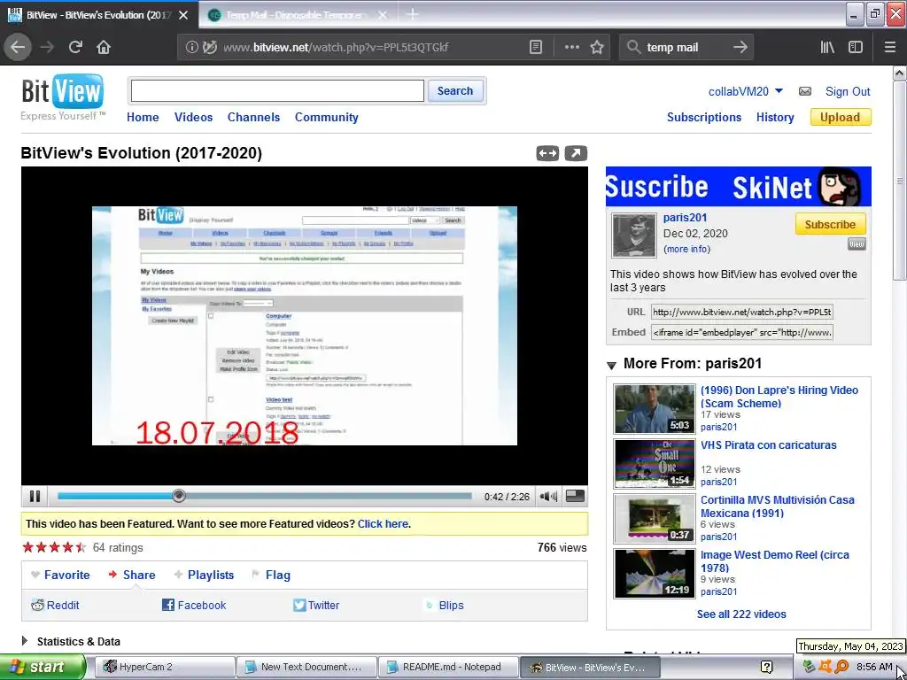Click the yellow Upload button
Viewport: 907px width, 680px height.
[841, 118]
